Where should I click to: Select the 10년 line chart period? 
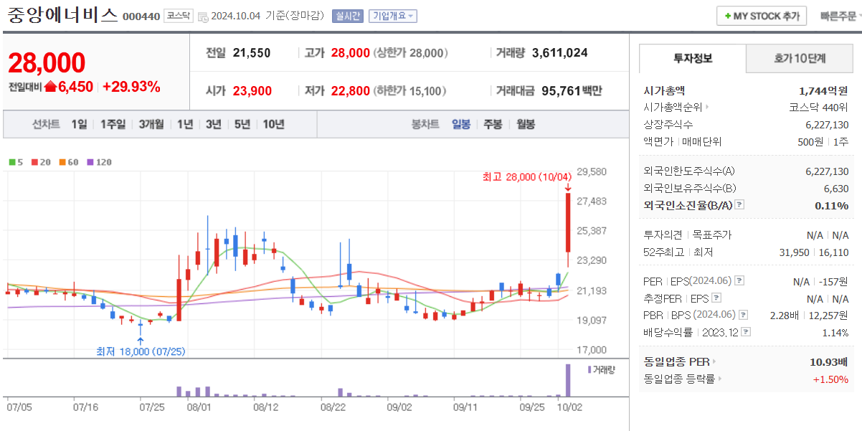click(x=273, y=124)
